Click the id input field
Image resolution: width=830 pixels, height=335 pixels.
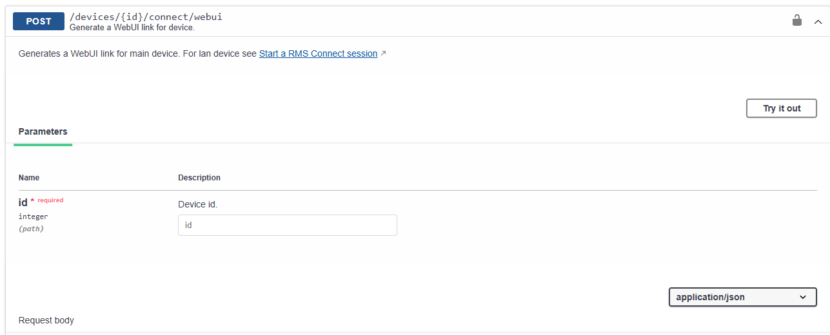(x=288, y=225)
